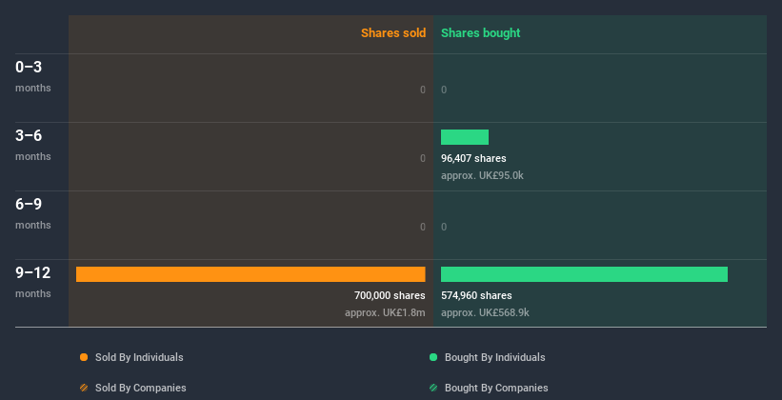Toggle the "Bought By Individuals" legend label
This screenshot has height=400, width=782.
pyautogui.click(x=494, y=357)
